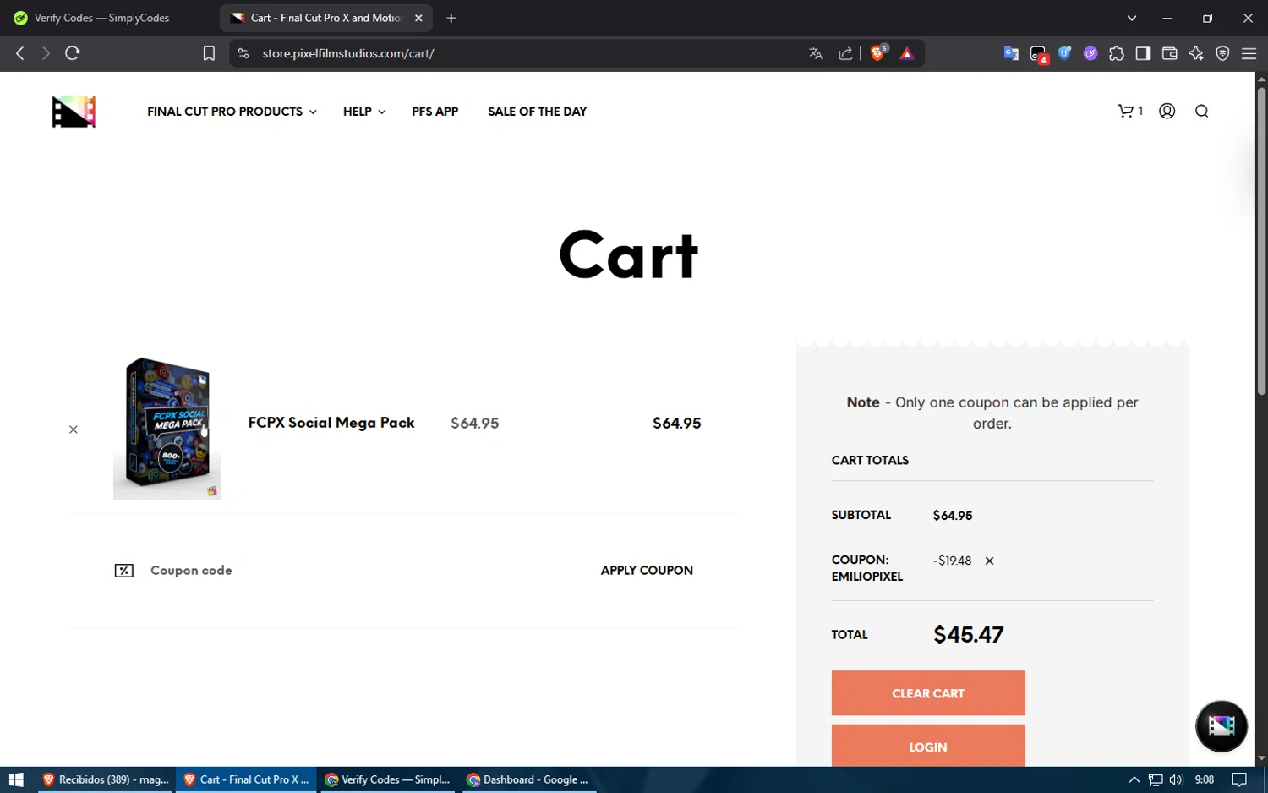This screenshot has width=1268, height=793.
Task: Show hidden system tray icons
Action: click(1134, 779)
